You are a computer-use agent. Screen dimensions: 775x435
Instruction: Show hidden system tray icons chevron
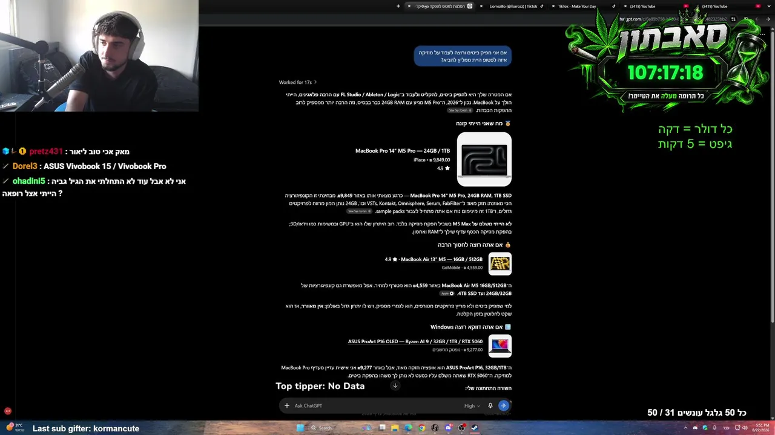pyautogui.click(x=685, y=428)
